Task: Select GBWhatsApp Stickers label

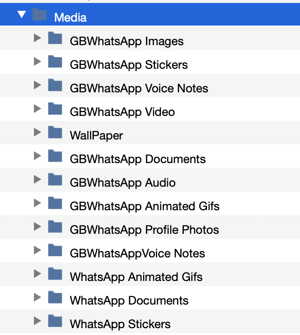Action: 128,64
